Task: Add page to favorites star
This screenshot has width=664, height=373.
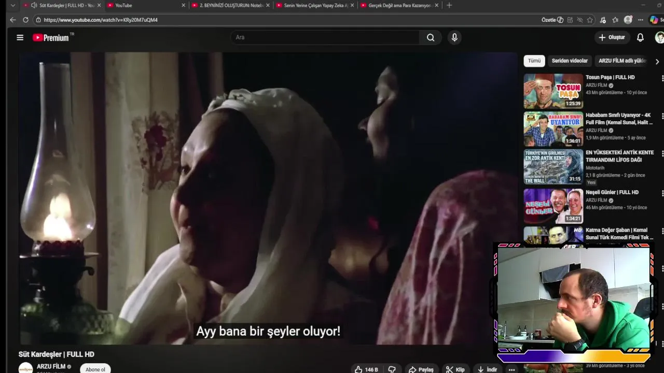Action: [590, 20]
